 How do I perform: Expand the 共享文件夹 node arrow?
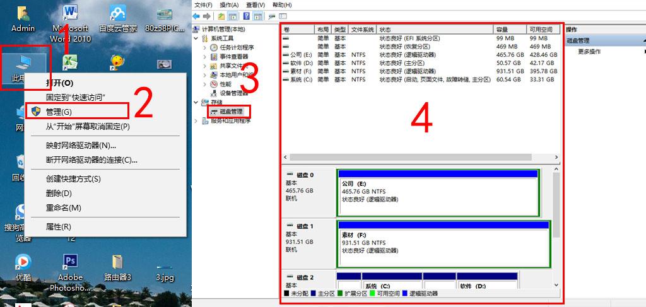[205, 66]
